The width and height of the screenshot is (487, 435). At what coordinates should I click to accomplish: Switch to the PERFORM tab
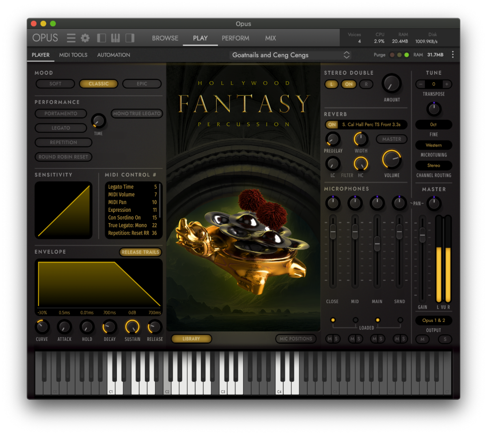[x=235, y=38]
